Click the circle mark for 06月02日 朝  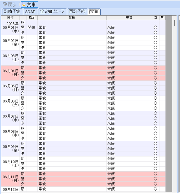pos(155,38)
